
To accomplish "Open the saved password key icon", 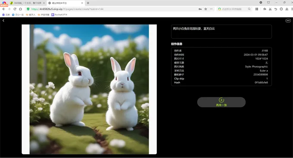I will pyautogui.click(x=200, y=9).
